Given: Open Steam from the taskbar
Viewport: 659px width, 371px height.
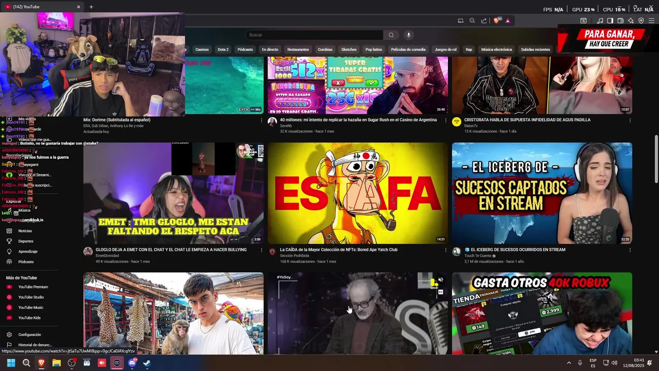Looking at the screenshot, I should point(147,363).
